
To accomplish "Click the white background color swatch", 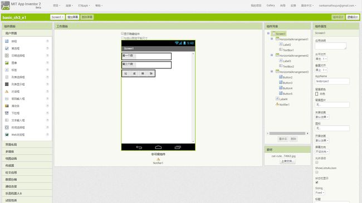I will (x=317, y=93).
